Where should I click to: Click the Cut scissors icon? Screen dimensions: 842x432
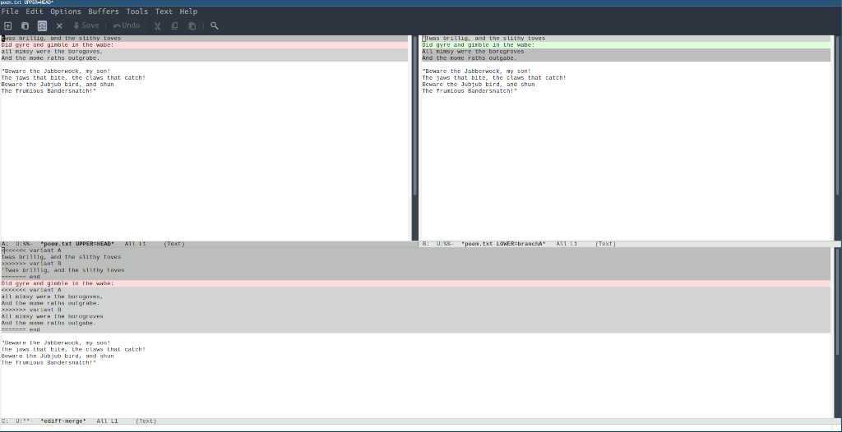(x=157, y=25)
